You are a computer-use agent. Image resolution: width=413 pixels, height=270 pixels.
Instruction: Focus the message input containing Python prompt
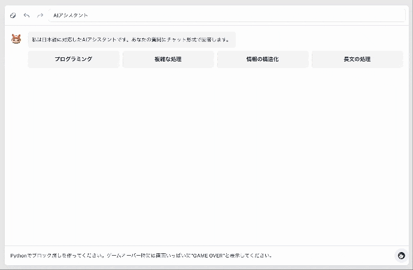point(200,256)
